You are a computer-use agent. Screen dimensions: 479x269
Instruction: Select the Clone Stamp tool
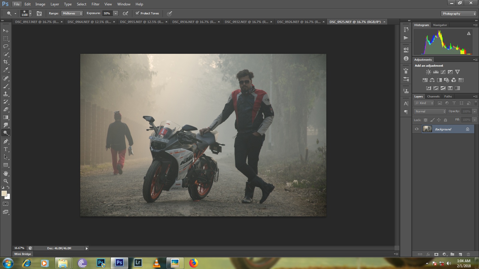(x=6, y=94)
